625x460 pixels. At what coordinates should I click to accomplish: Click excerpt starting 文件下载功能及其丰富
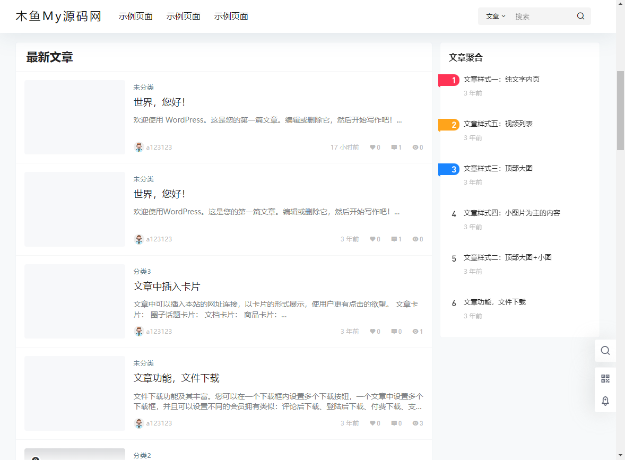tap(278, 402)
